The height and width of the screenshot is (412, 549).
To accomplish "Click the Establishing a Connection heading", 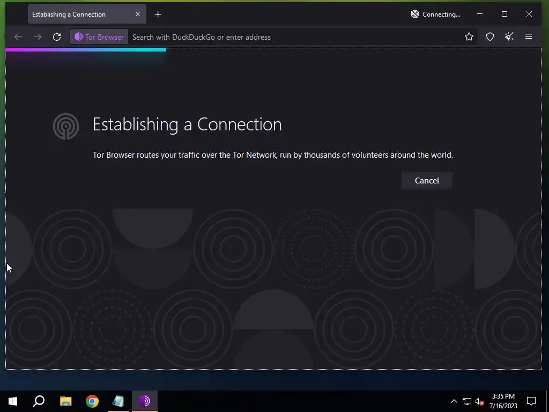I will 187,124.
